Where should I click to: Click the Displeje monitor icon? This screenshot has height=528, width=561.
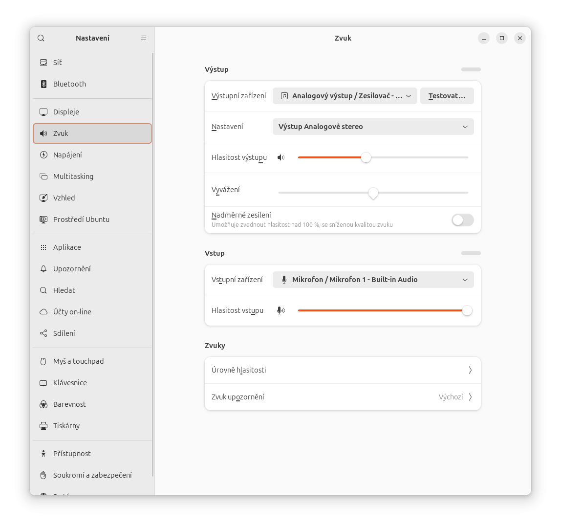click(43, 112)
